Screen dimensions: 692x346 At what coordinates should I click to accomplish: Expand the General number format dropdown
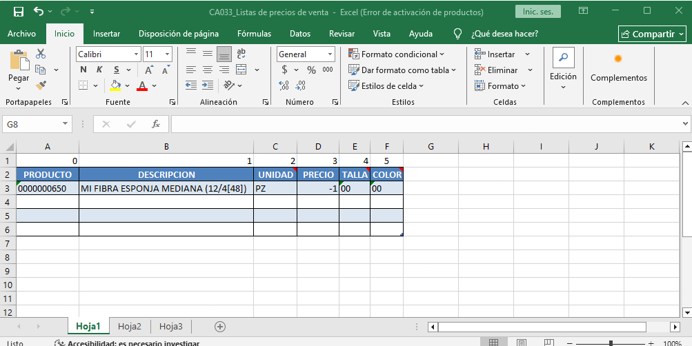[330, 54]
